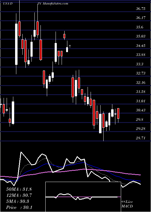The height and width of the screenshot is (212, 151).
Task: Click the 36.75 price axis label
Action: [141, 9]
